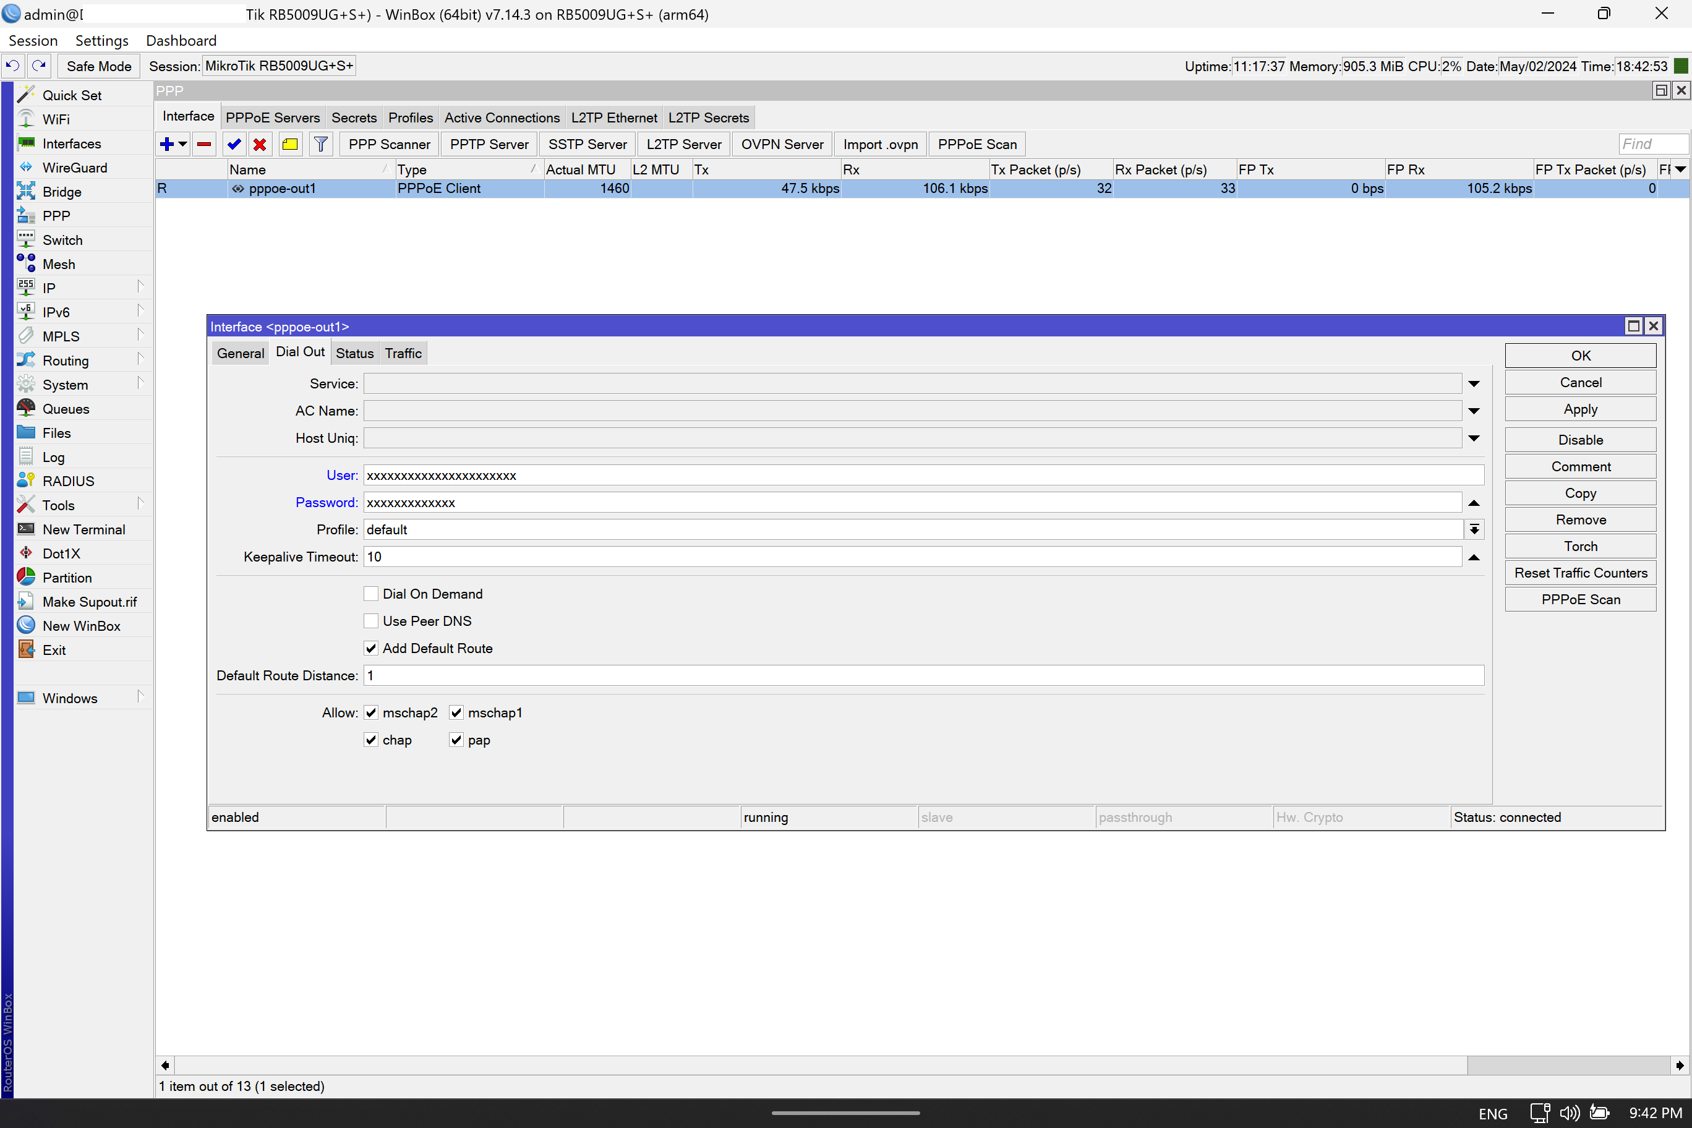Open the table columns dropdown arrow
Viewport: 1692px width, 1128px height.
1680,169
